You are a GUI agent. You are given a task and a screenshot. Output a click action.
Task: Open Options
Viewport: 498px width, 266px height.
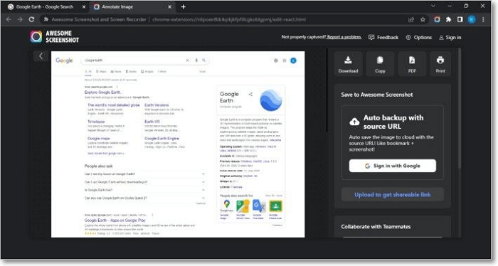(x=418, y=38)
